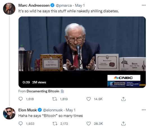This screenshot has height=129, width=150.
Task: Reply to Elon Musk's tweet
Action: click(x=21, y=124)
